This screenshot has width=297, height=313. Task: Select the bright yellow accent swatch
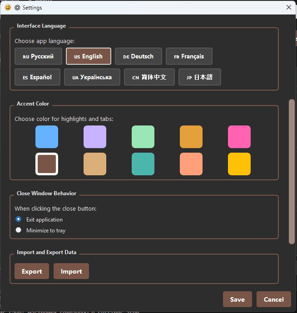point(239,164)
